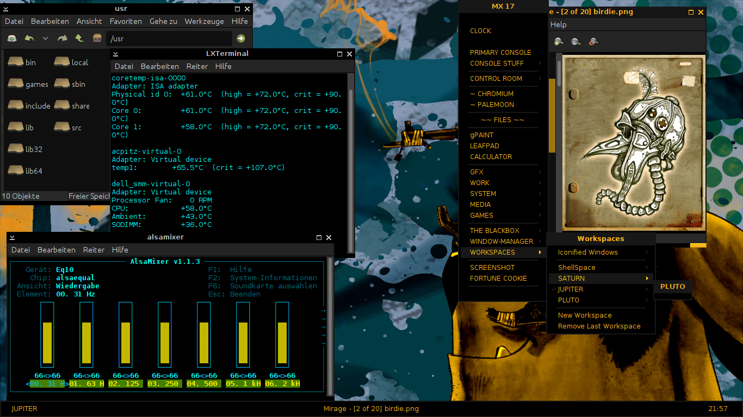Open the include folder
The width and height of the screenshot is (743, 417).
(29, 106)
